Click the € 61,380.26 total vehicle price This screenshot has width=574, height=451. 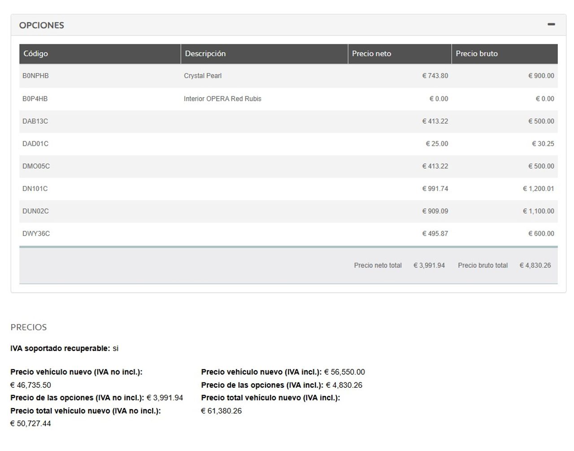[x=221, y=411]
